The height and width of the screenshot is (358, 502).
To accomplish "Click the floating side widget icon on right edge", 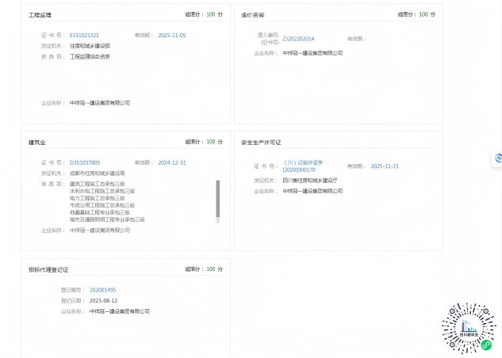I will [x=496, y=158].
